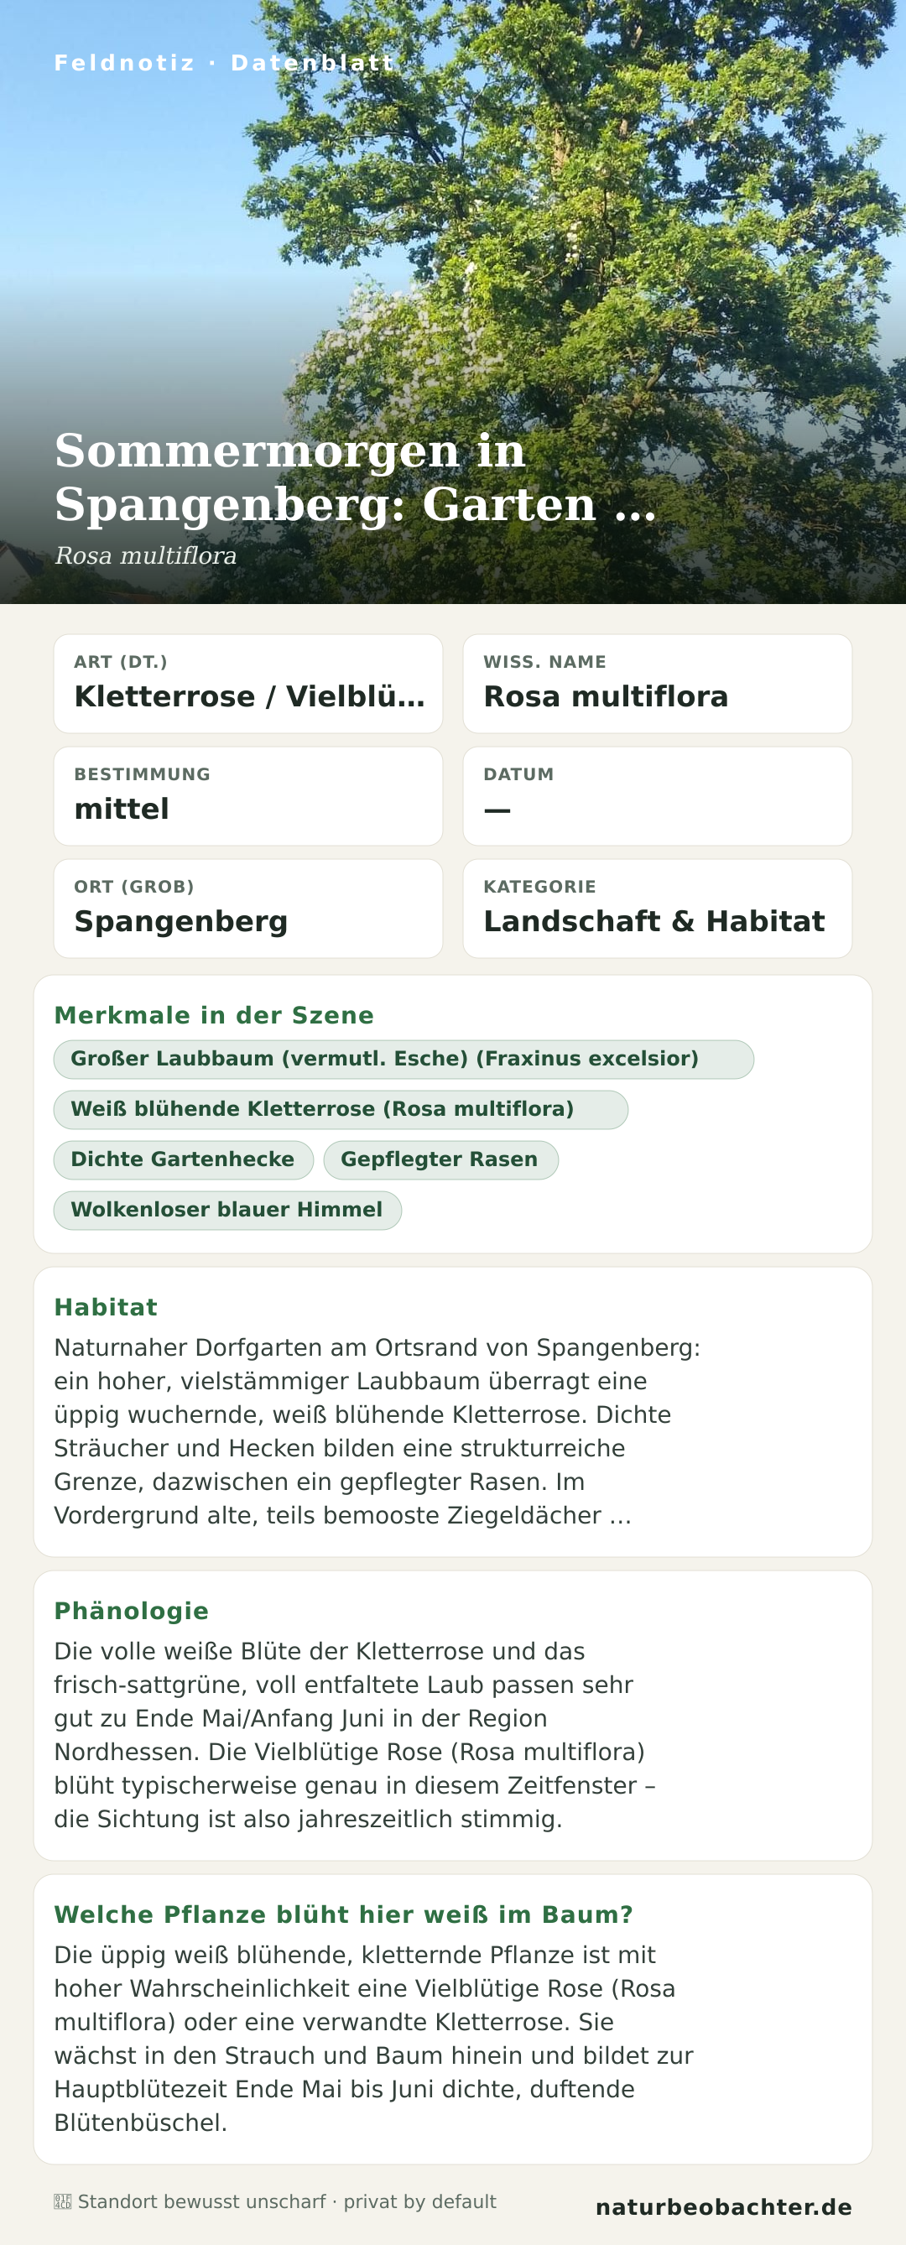Click the empty Datum field
This screenshot has width=906, height=2245.
tap(657, 796)
